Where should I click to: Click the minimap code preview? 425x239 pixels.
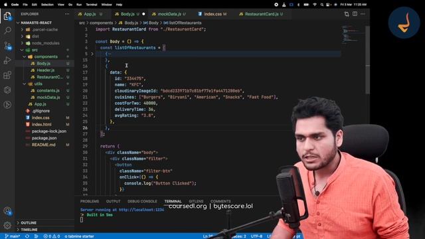click(x=350, y=35)
